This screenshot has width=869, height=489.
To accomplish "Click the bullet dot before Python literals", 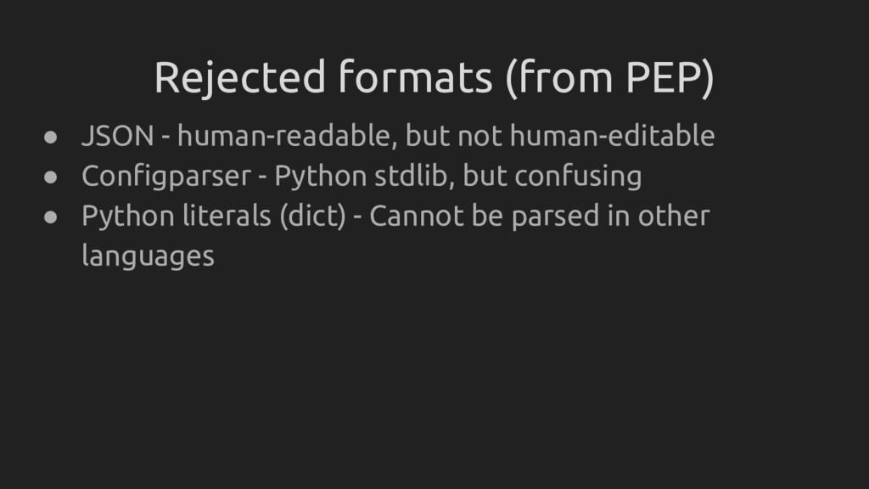I will 51,216.
